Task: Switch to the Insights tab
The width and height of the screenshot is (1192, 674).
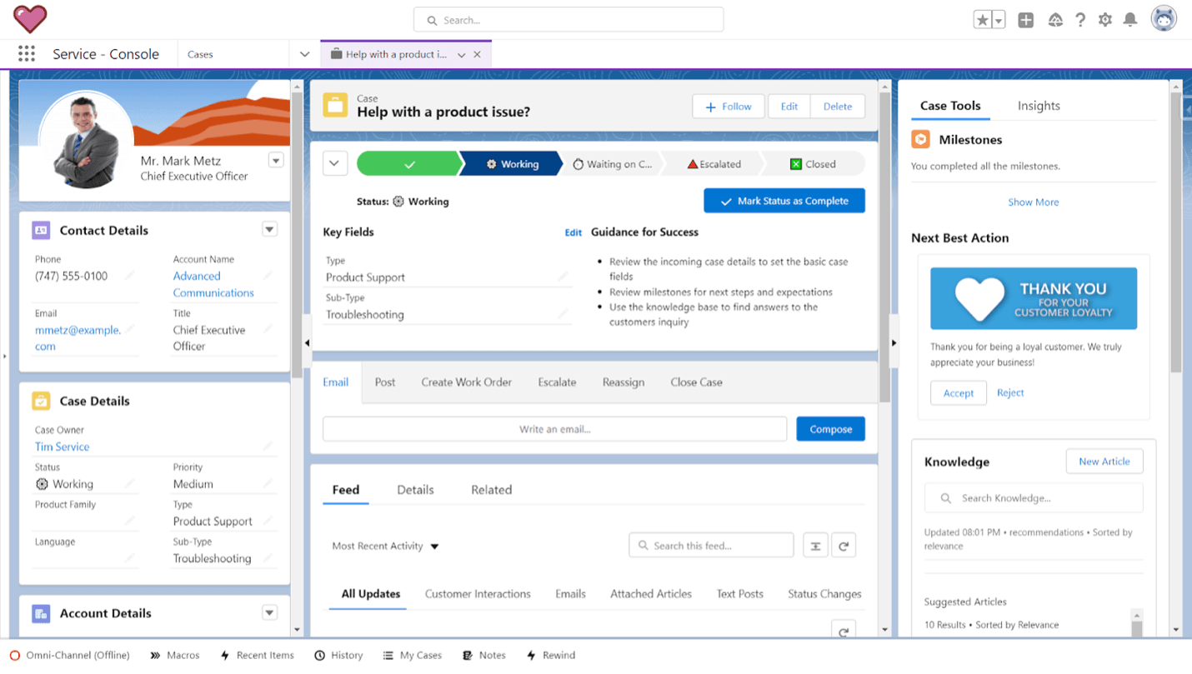Action: [1039, 106]
